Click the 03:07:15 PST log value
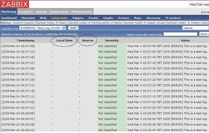This screenshot has width=209, height=133. 167,91
